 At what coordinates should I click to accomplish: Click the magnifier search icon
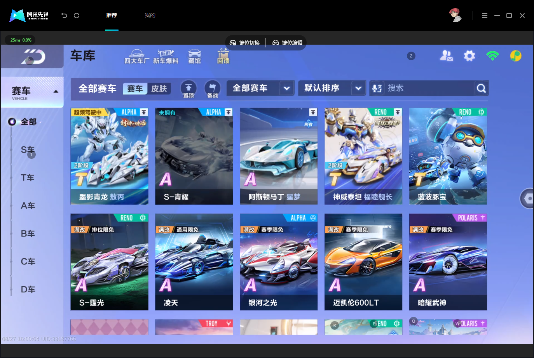click(481, 89)
